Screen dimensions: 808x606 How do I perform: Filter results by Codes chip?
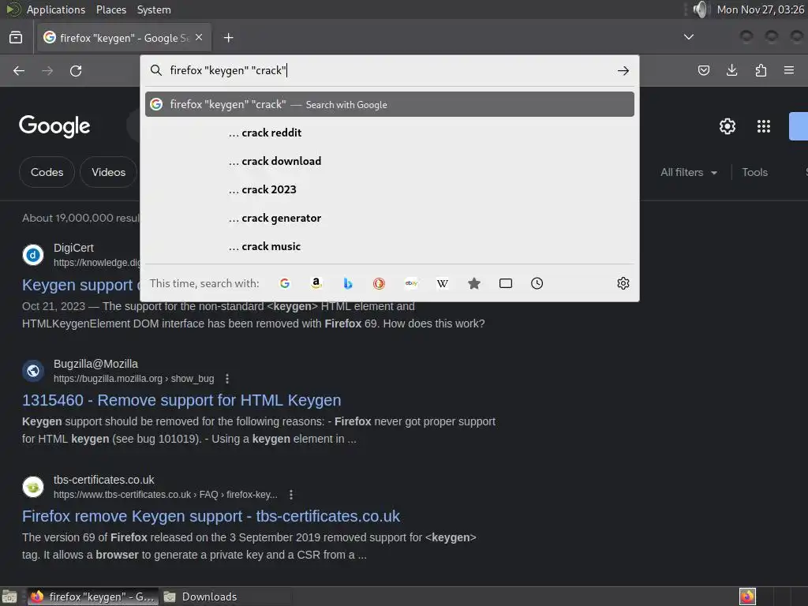click(47, 172)
